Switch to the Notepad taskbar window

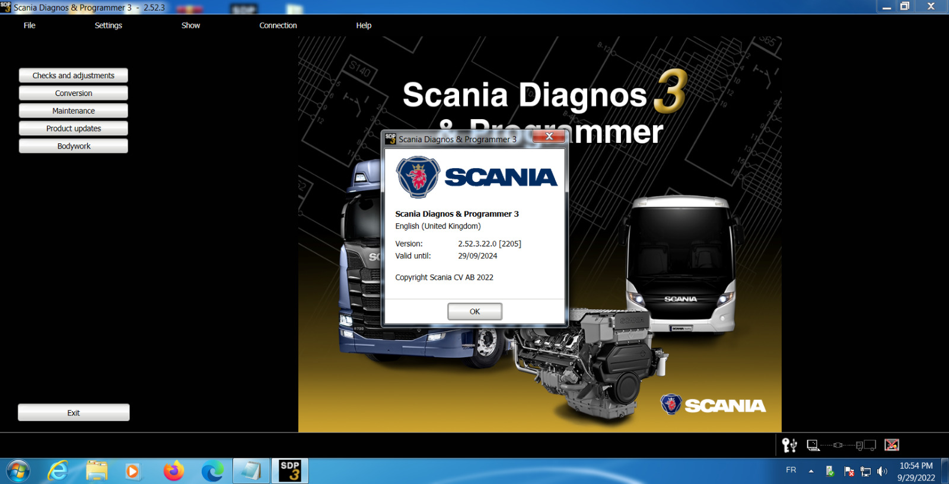tap(251, 471)
